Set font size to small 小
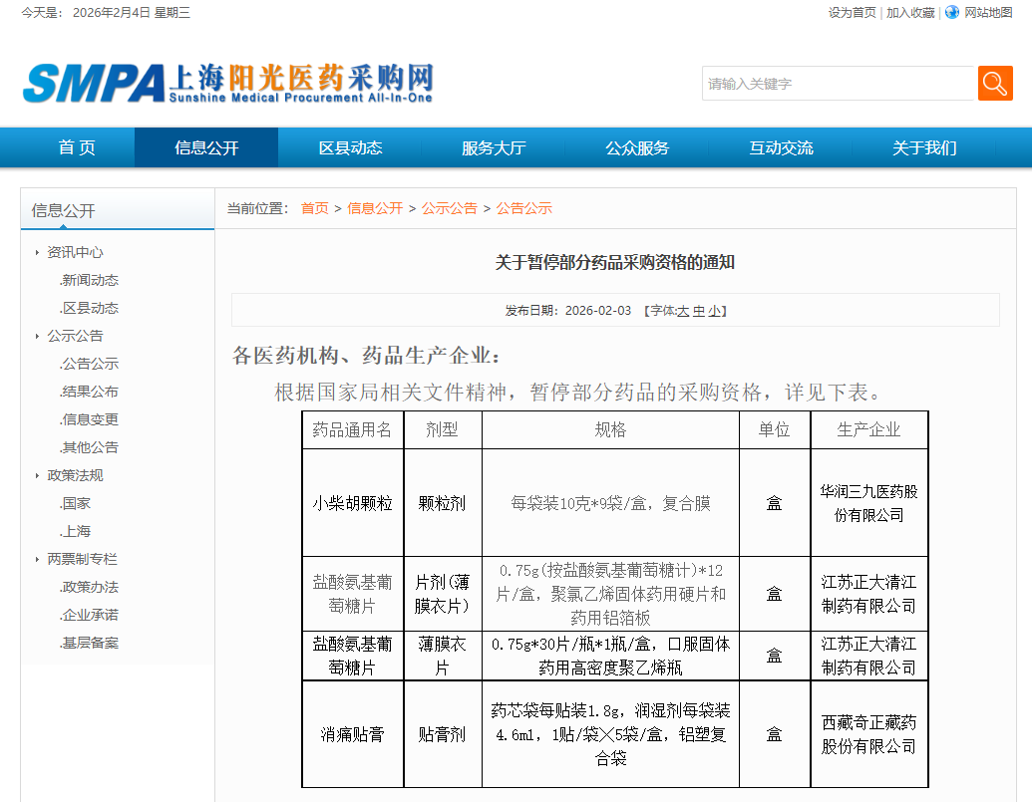The height and width of the screenshot is (802, 1032). (x=714, y=311)
